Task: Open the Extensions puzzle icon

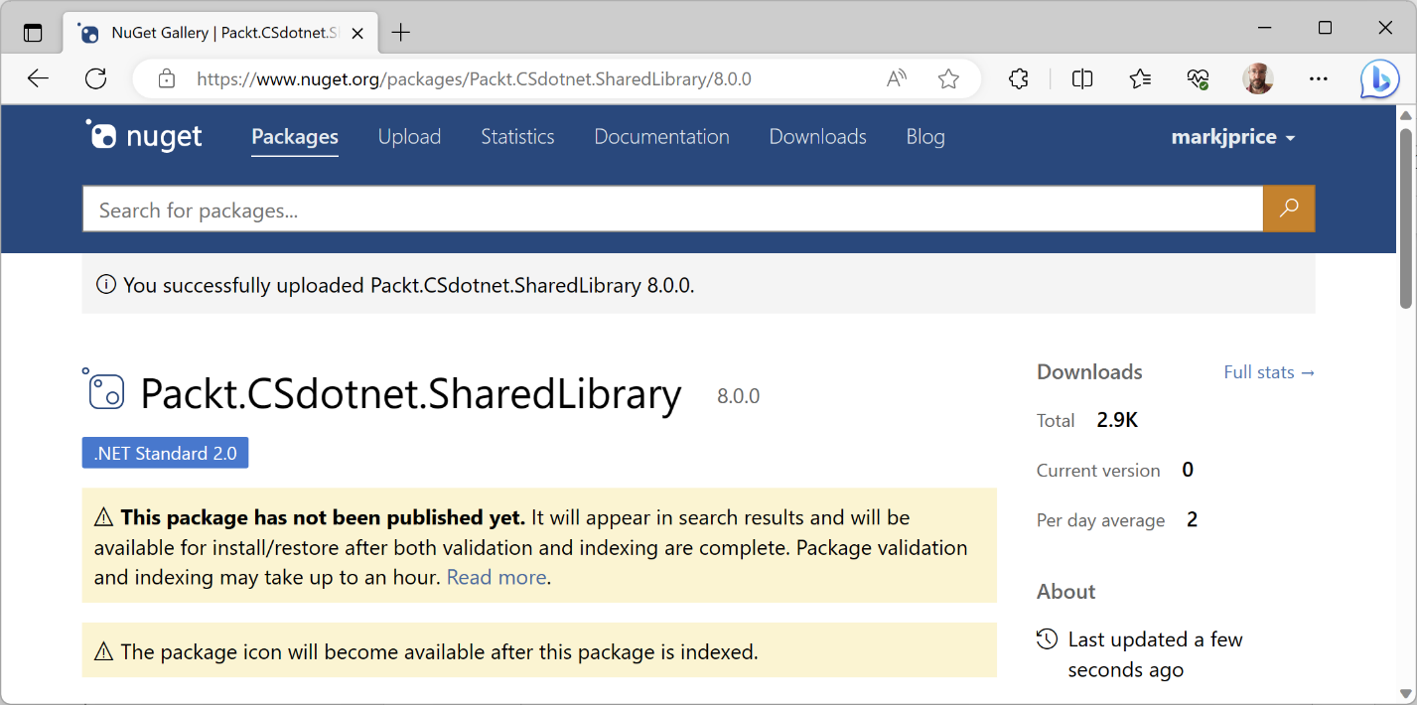Action: click(1018, 79)
